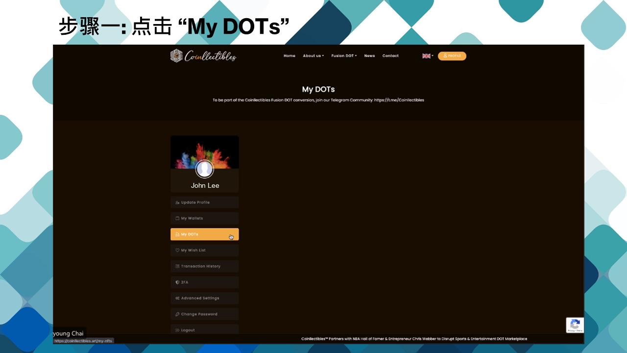Screen dimensions: 627x353
Task: Expand the About us dropdown
Action: pos(313,56)
